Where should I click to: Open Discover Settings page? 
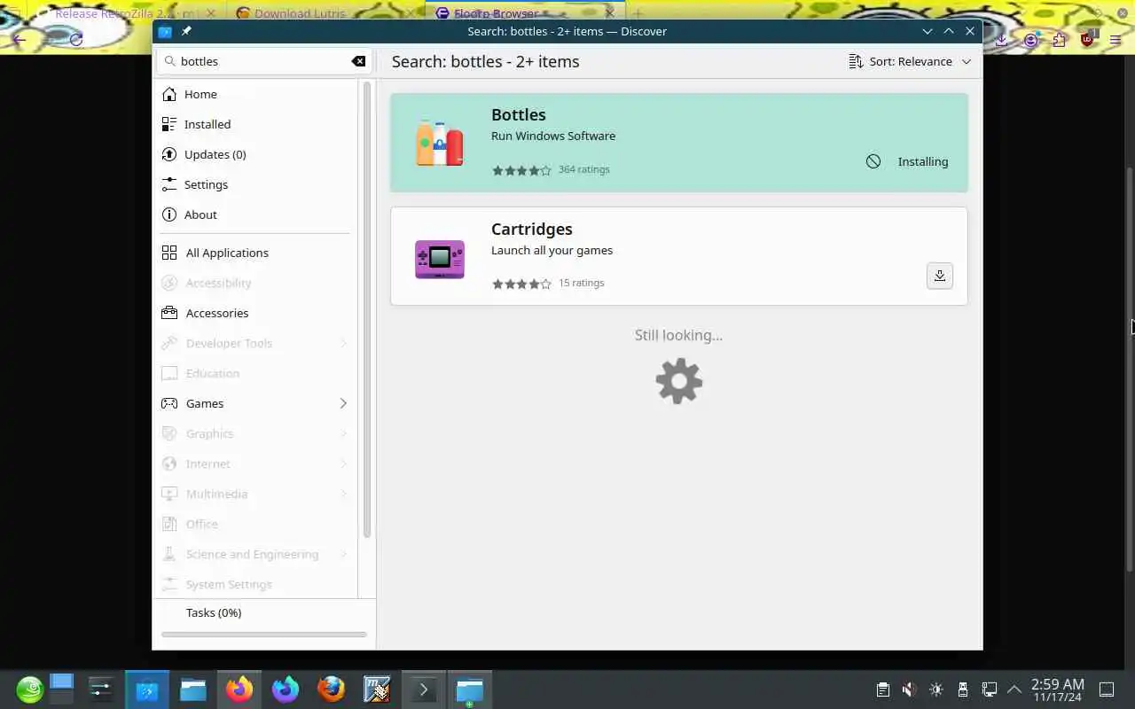tap(255, 184)
